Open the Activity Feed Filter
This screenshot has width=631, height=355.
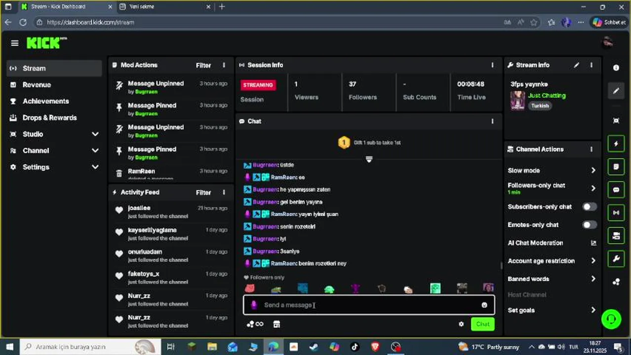pos(203,192)
